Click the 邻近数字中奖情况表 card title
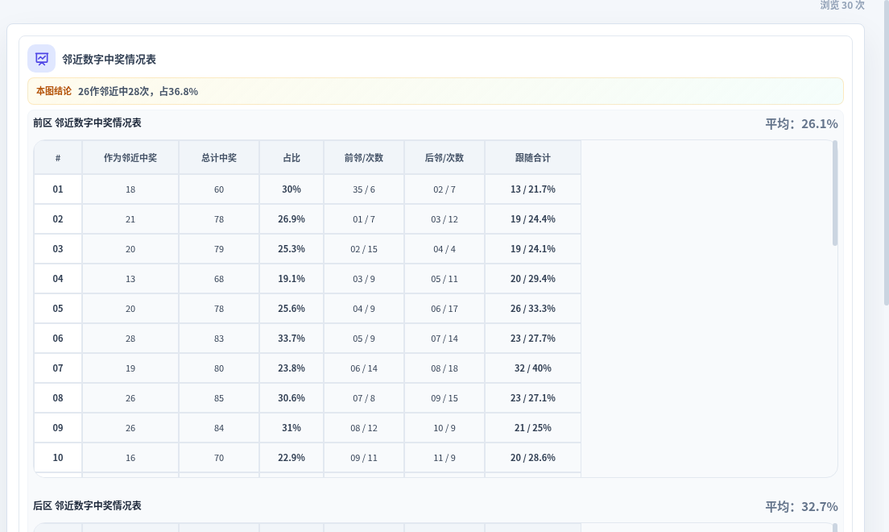889x532 pixels. 109,59
